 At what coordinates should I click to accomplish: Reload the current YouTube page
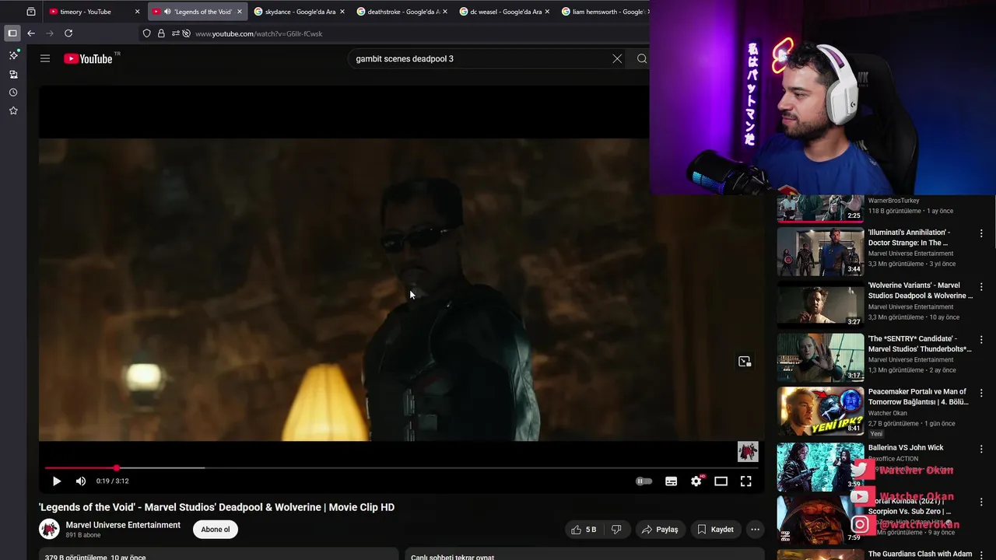click(68, 33)
